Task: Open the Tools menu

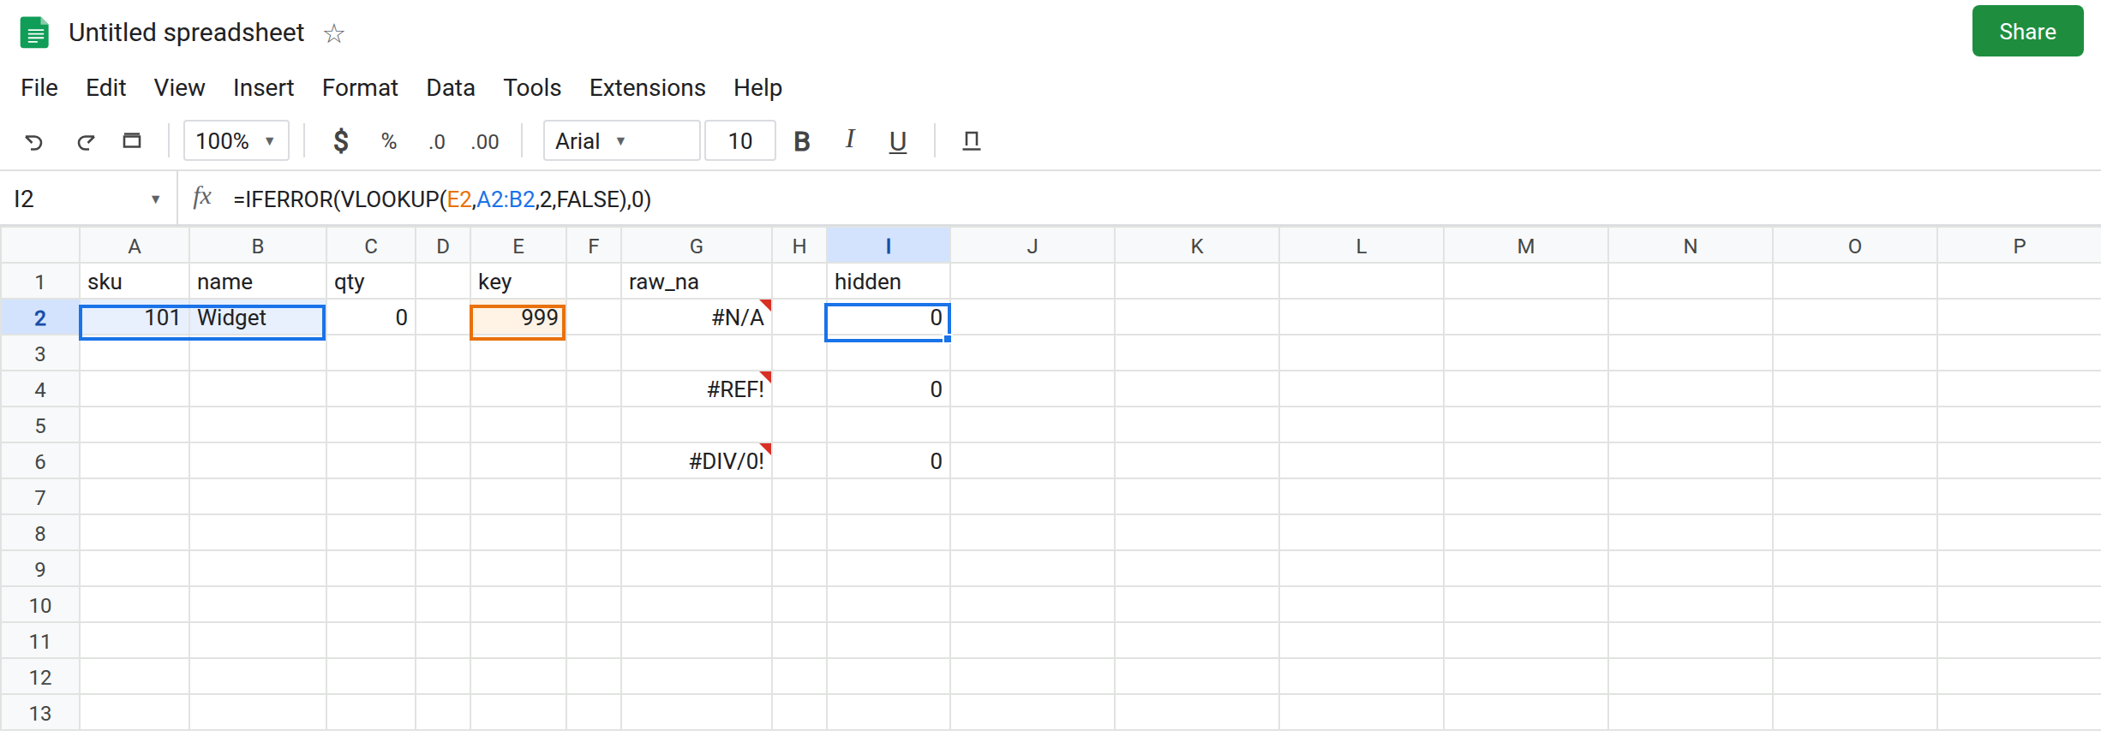Action: tap(532, 87)
